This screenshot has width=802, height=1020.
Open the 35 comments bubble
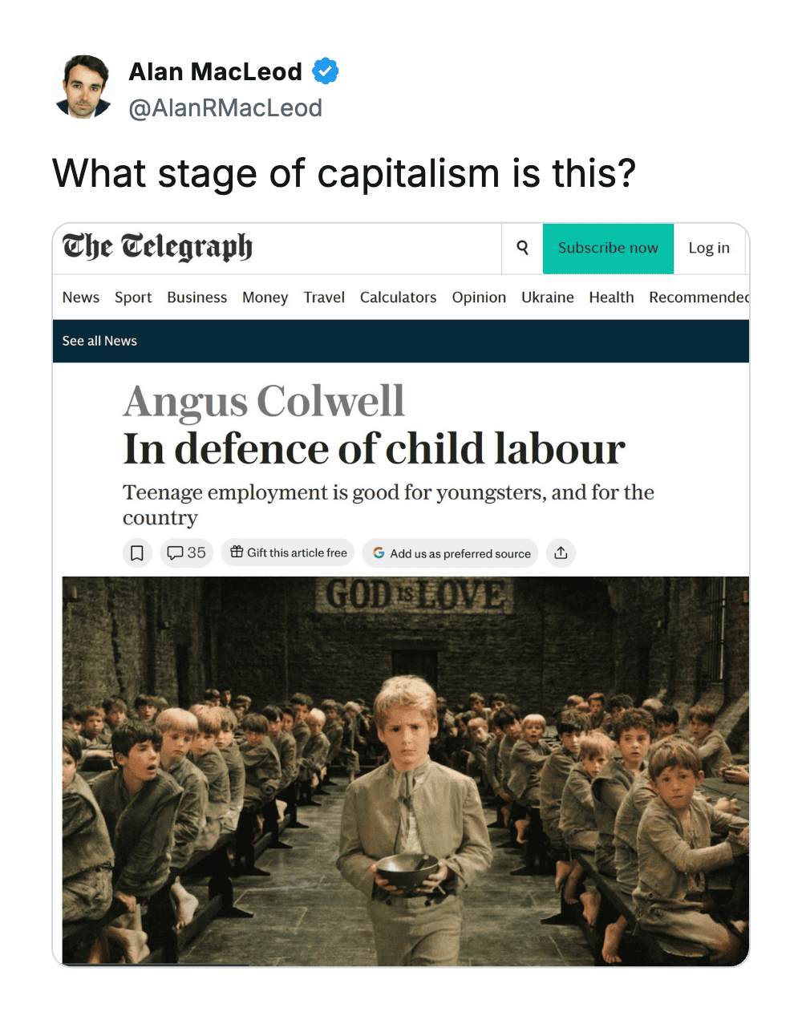point(186,552)
